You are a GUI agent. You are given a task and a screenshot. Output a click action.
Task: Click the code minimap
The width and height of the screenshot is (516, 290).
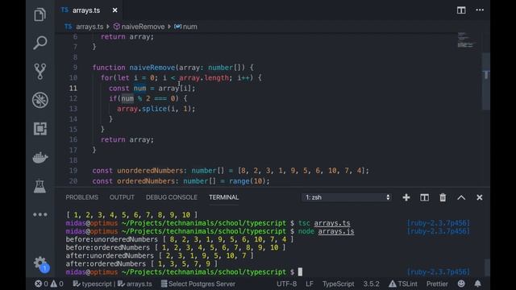pos(467,39)
